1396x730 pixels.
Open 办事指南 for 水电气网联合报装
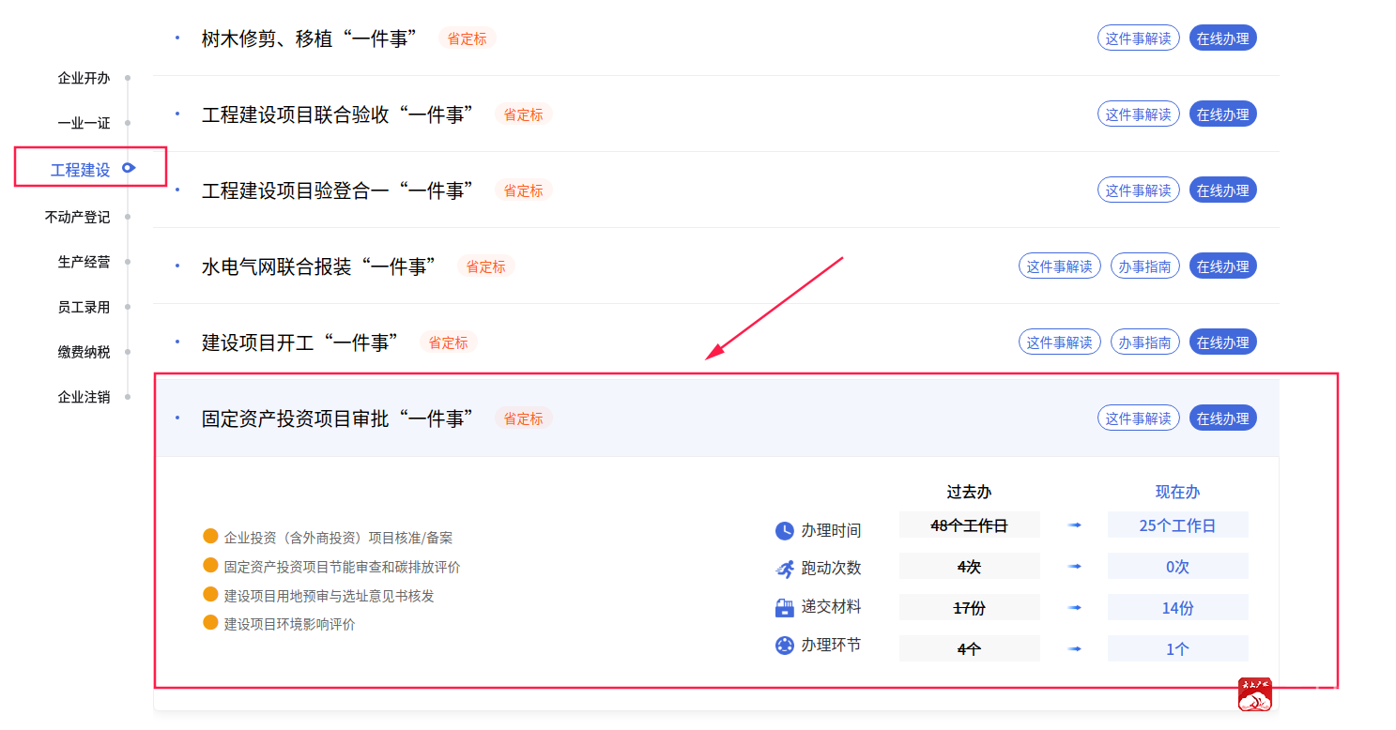pos(1144,266)
